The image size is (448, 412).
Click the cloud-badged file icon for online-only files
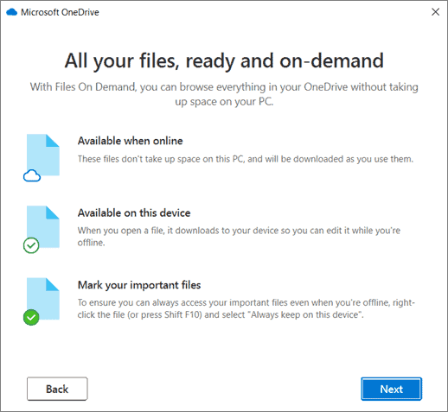coord(42,158)
